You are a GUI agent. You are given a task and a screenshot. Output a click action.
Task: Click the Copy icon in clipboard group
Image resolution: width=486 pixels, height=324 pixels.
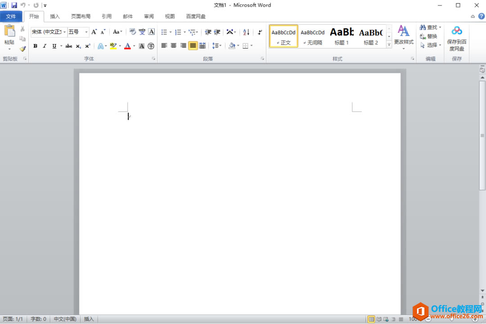point(22,39)
